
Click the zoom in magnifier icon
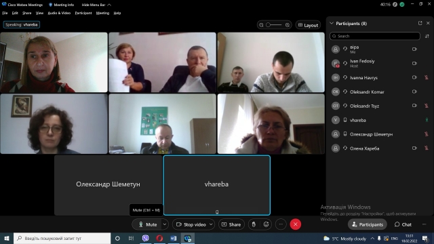[288, 25]
